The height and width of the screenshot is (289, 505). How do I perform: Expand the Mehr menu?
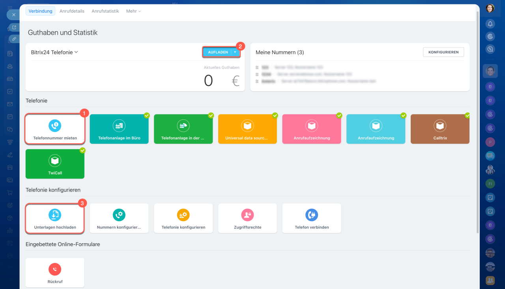click(133, 11)
